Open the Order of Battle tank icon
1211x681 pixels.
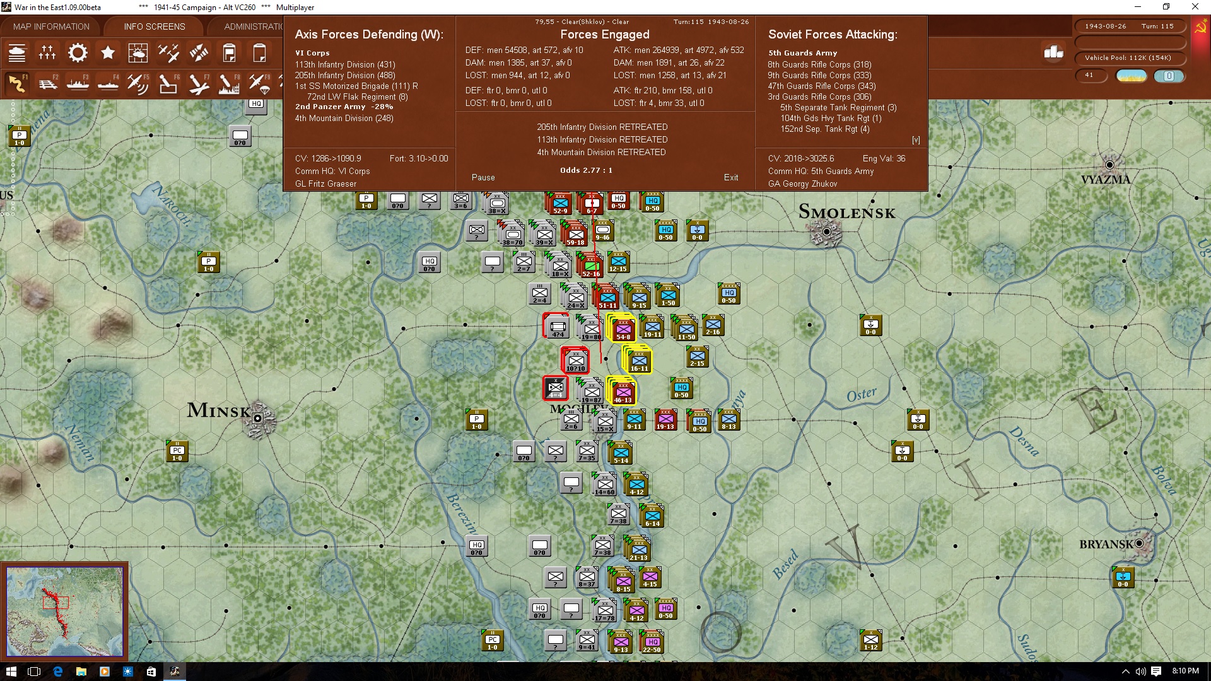point(17,53)
